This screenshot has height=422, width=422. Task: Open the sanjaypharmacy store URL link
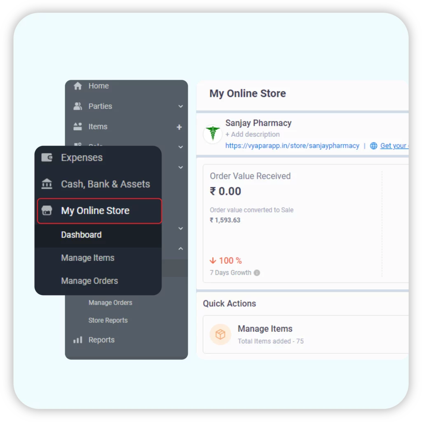pos(292,145)
